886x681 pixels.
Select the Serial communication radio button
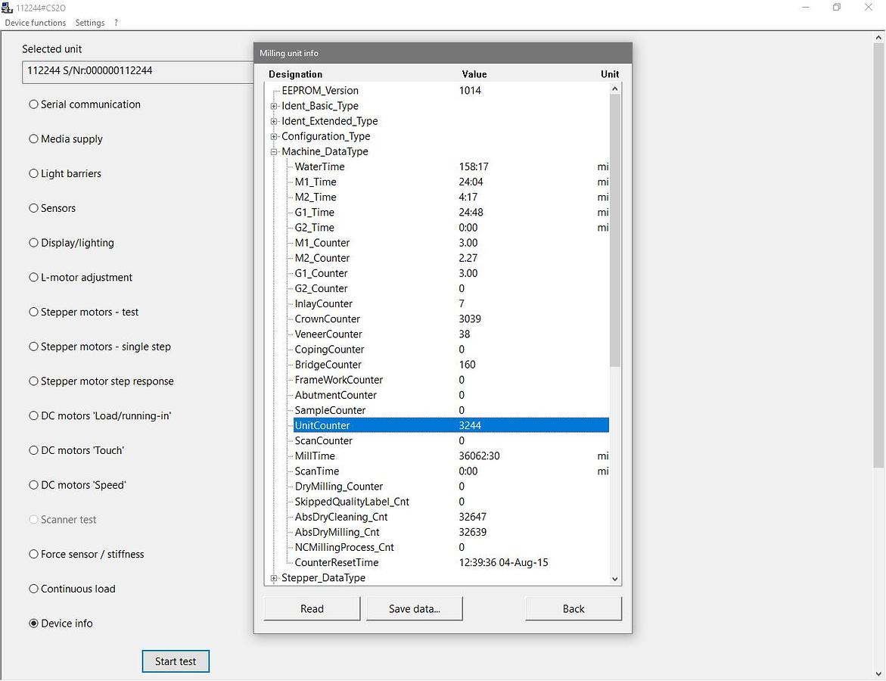click(33, 104)
